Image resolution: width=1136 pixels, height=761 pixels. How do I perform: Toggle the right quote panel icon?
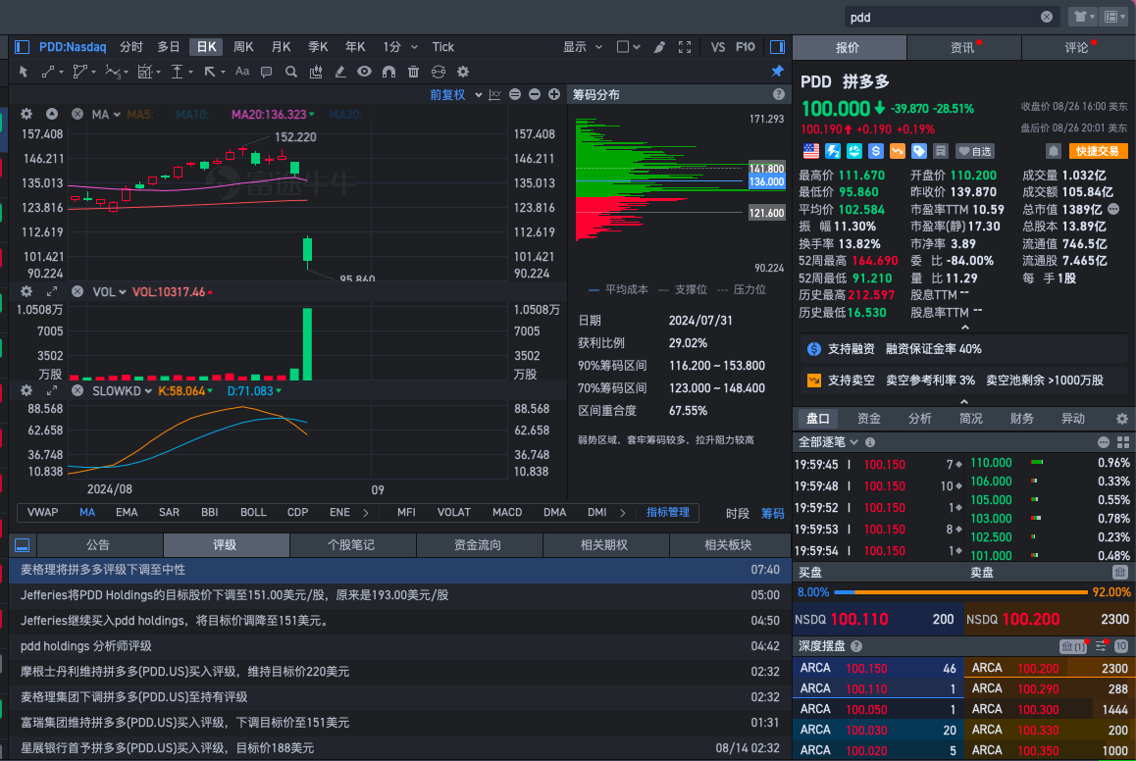click(777, 47)
